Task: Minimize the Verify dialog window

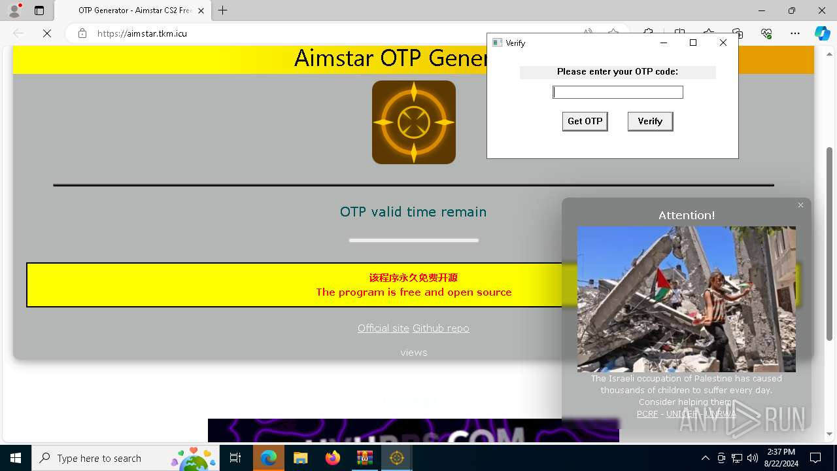Action: click(664, 43)
